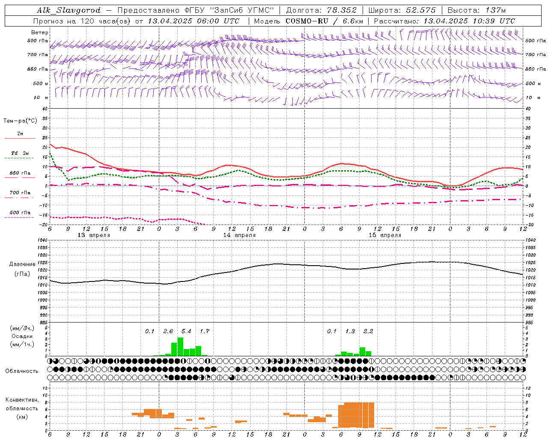Click the Осадки precipitation label
This screenshot has height=438, width=548.
[22, 336]
